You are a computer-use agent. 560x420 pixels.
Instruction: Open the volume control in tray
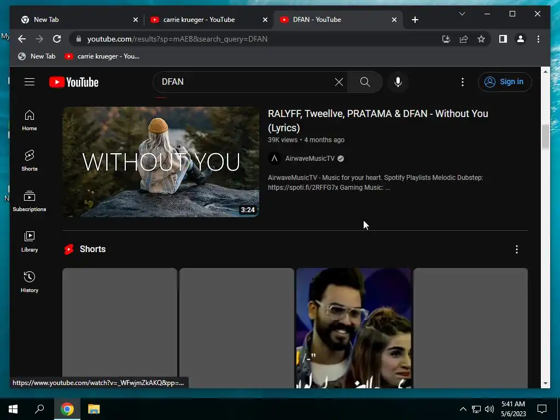[489, 409]
